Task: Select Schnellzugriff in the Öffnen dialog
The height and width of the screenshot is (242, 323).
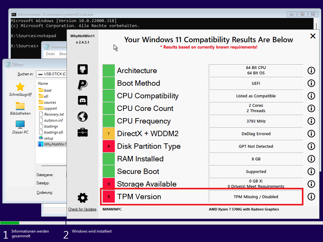Action: 20,89
